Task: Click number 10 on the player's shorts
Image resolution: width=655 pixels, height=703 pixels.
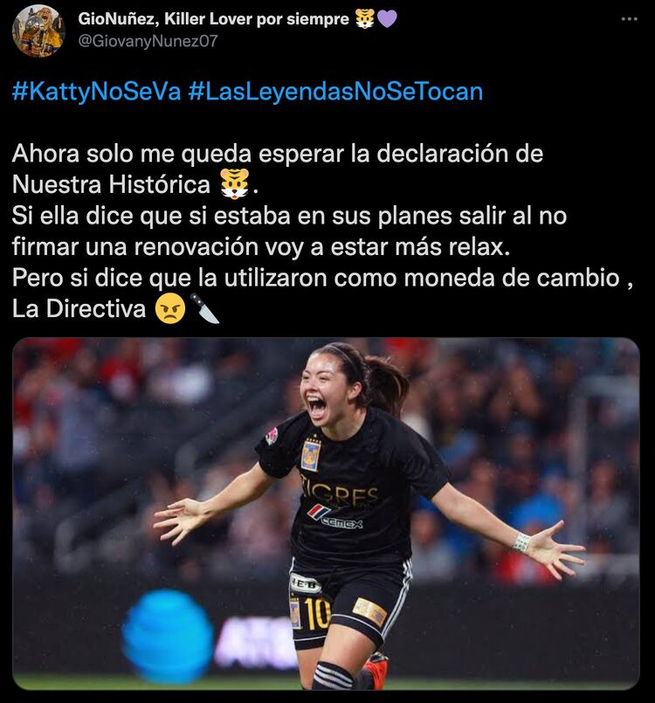Action: click(317, 612)
